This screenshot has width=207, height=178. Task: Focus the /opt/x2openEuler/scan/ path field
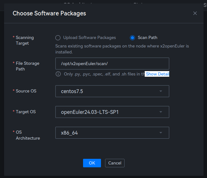pos(112,64)
